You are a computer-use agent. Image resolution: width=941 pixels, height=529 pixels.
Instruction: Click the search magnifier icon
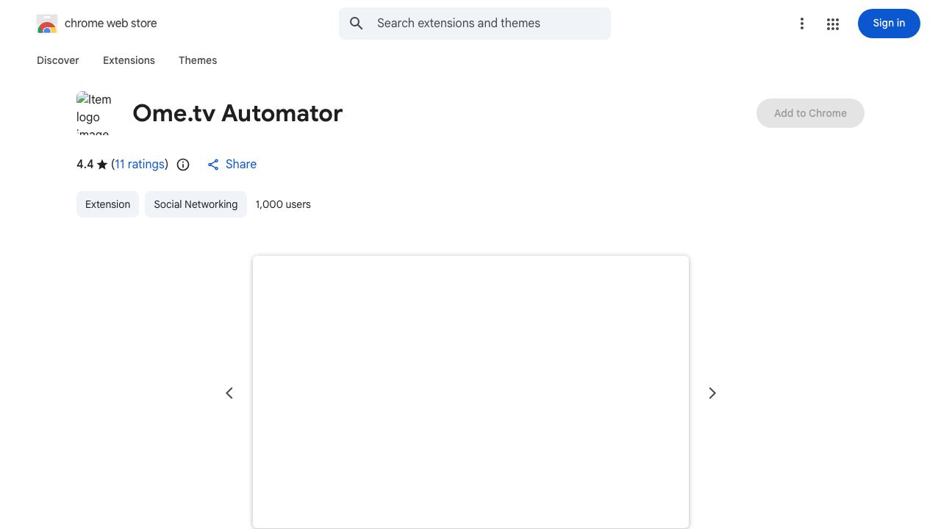click(357, 24)
